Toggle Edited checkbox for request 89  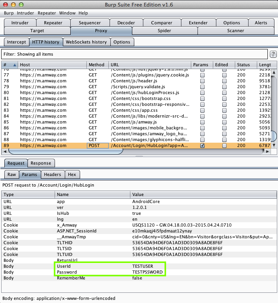[x=225, y=145]
